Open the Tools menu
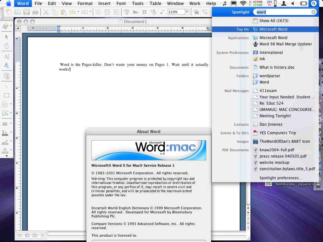The width and height of the screenshot is (323, 242). coord(138,3)
